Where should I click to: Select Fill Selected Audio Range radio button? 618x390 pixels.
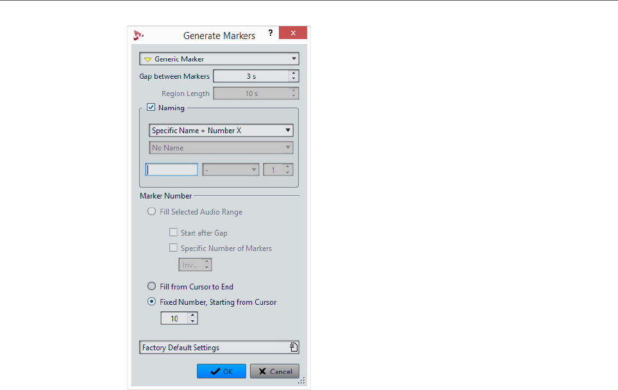pos(151,211)
